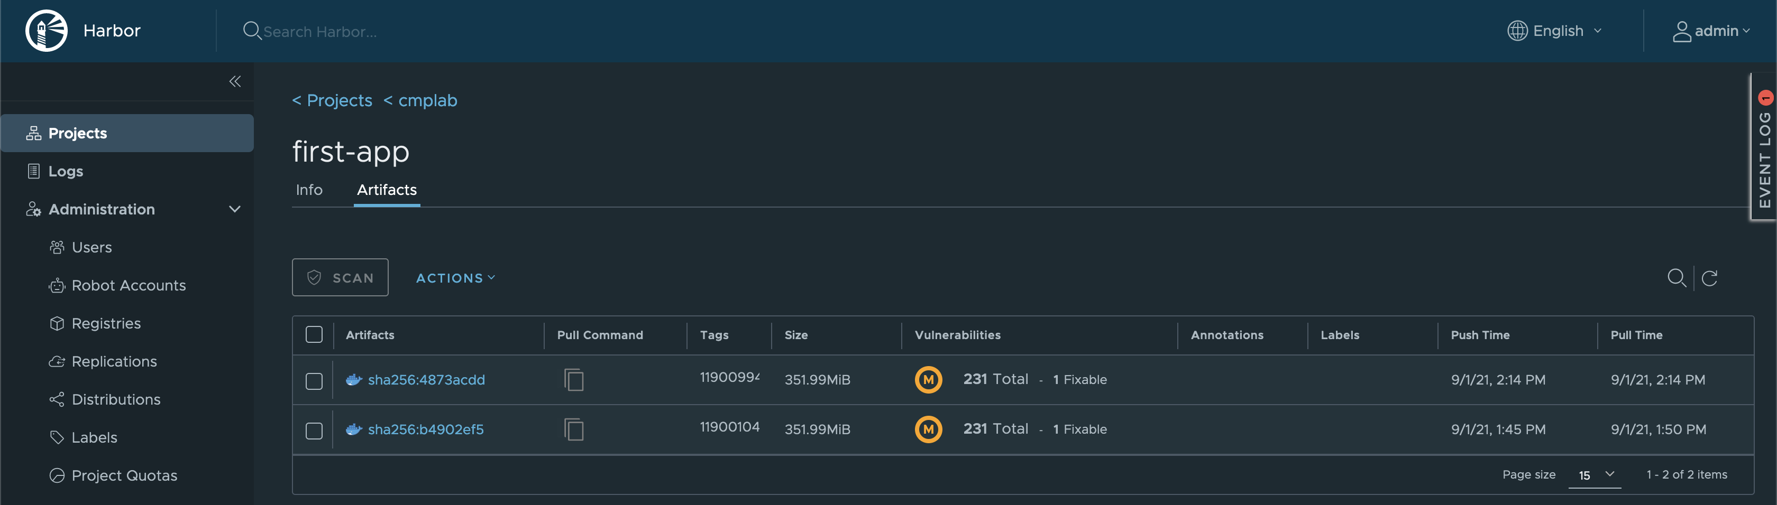
Task: Open Replications page
Action: (x=115, y=361)
